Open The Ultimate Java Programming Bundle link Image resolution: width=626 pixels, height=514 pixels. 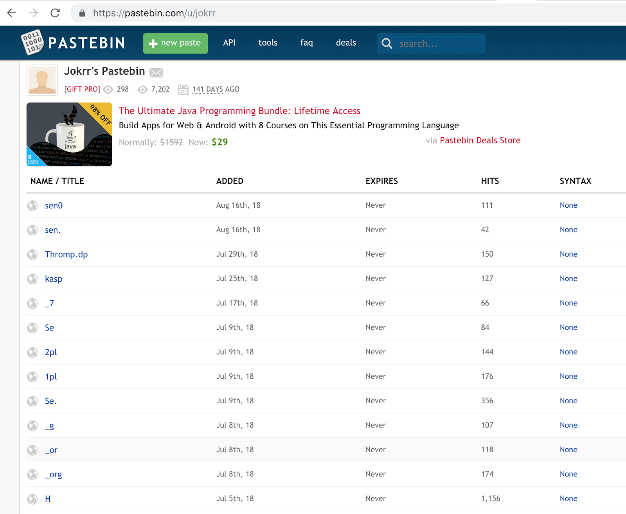239,111
